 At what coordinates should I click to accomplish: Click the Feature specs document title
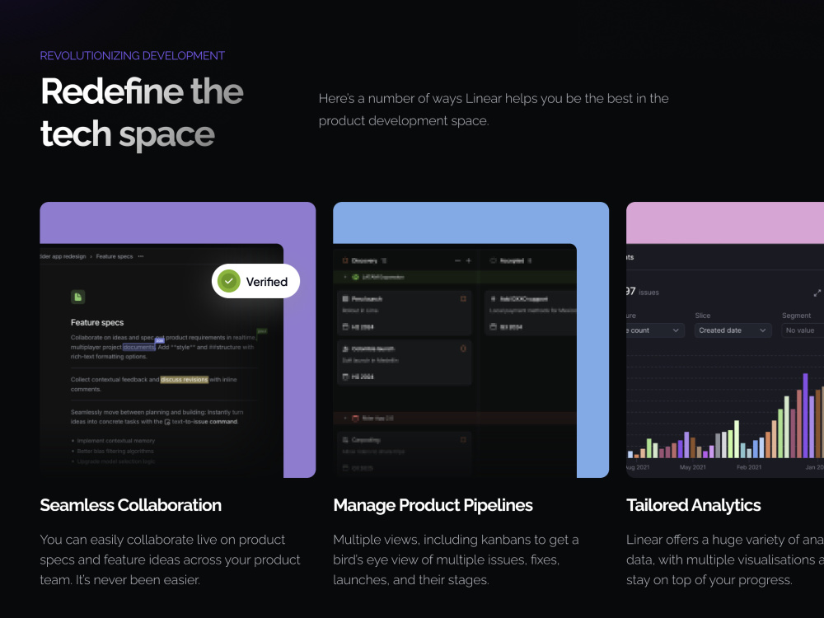tap(97, 323)
